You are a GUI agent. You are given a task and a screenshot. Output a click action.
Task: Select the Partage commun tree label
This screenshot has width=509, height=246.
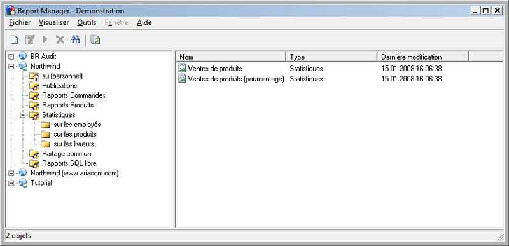pos(67,154)
